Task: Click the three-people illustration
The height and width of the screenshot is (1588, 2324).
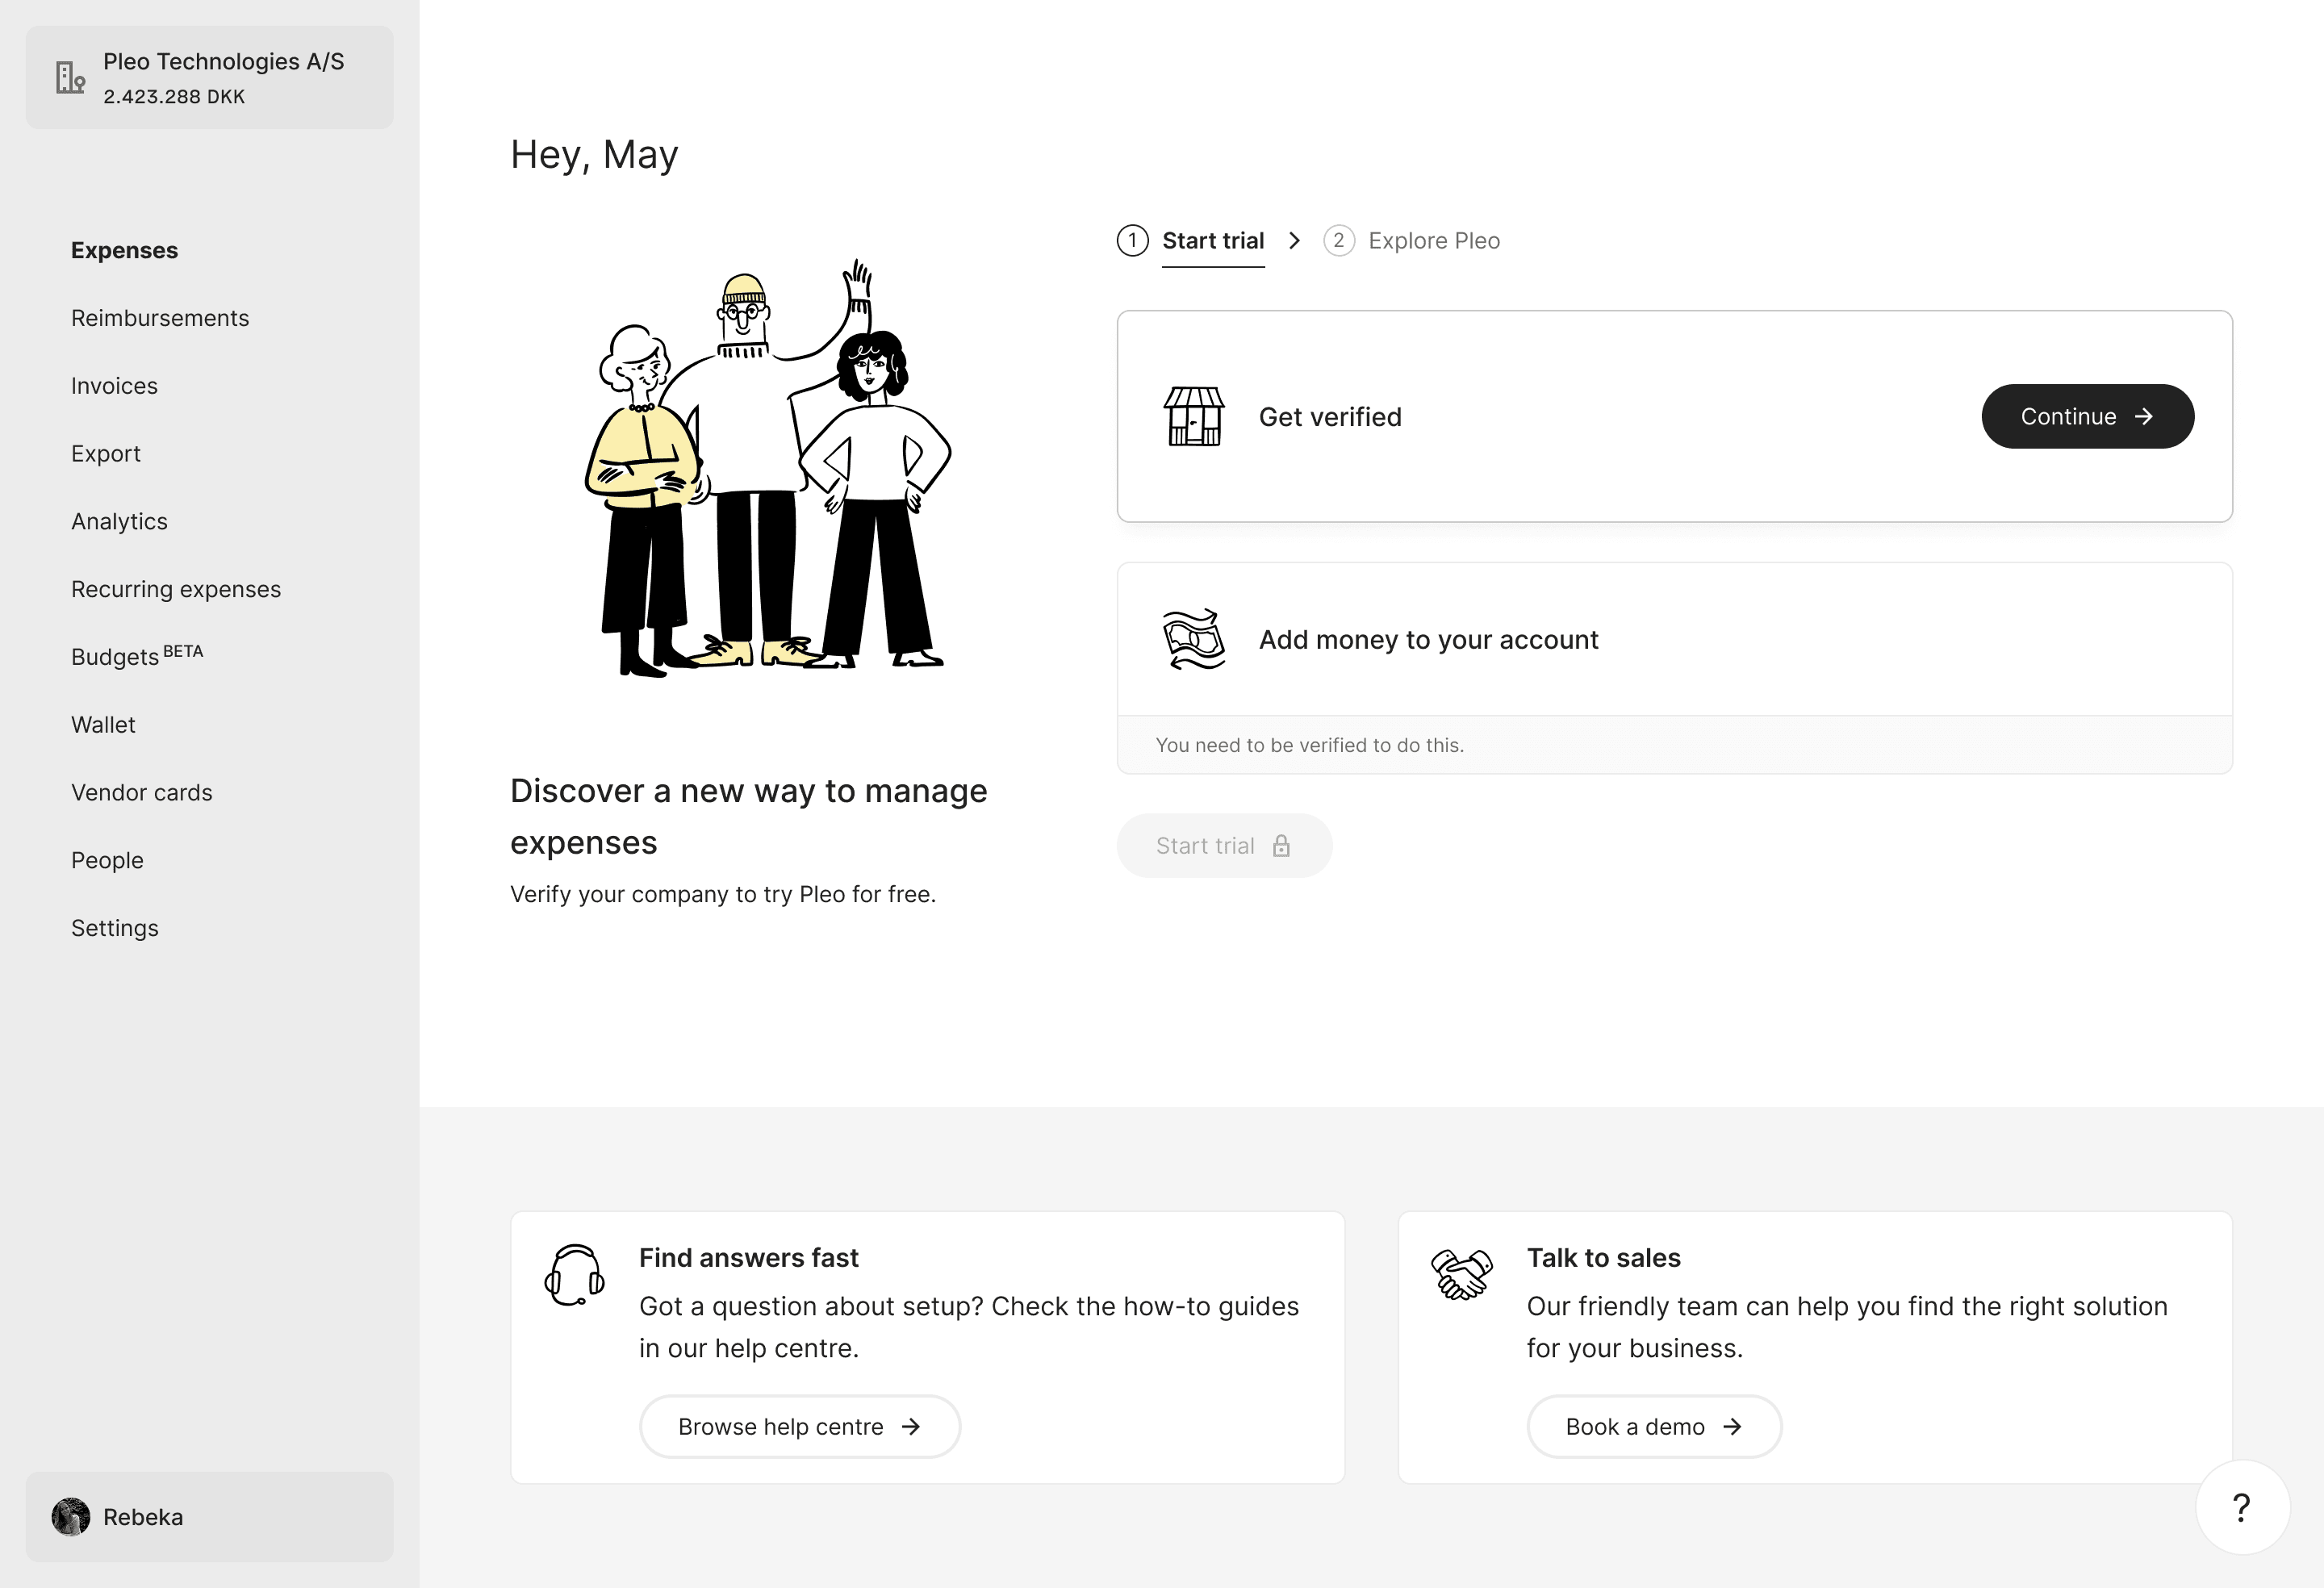Action: point(769,469)
